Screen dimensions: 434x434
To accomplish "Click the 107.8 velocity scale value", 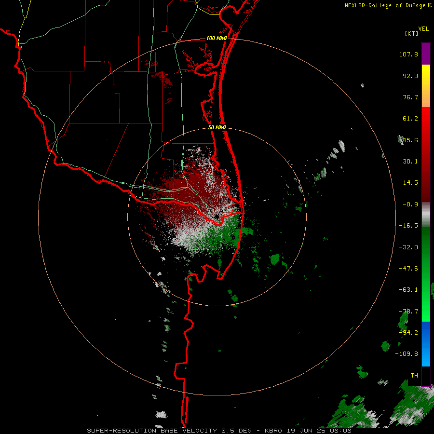I will (x=408, y=54).
